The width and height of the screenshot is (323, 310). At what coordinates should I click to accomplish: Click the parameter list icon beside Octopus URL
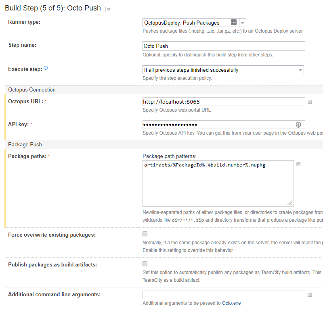click(310, 102)
